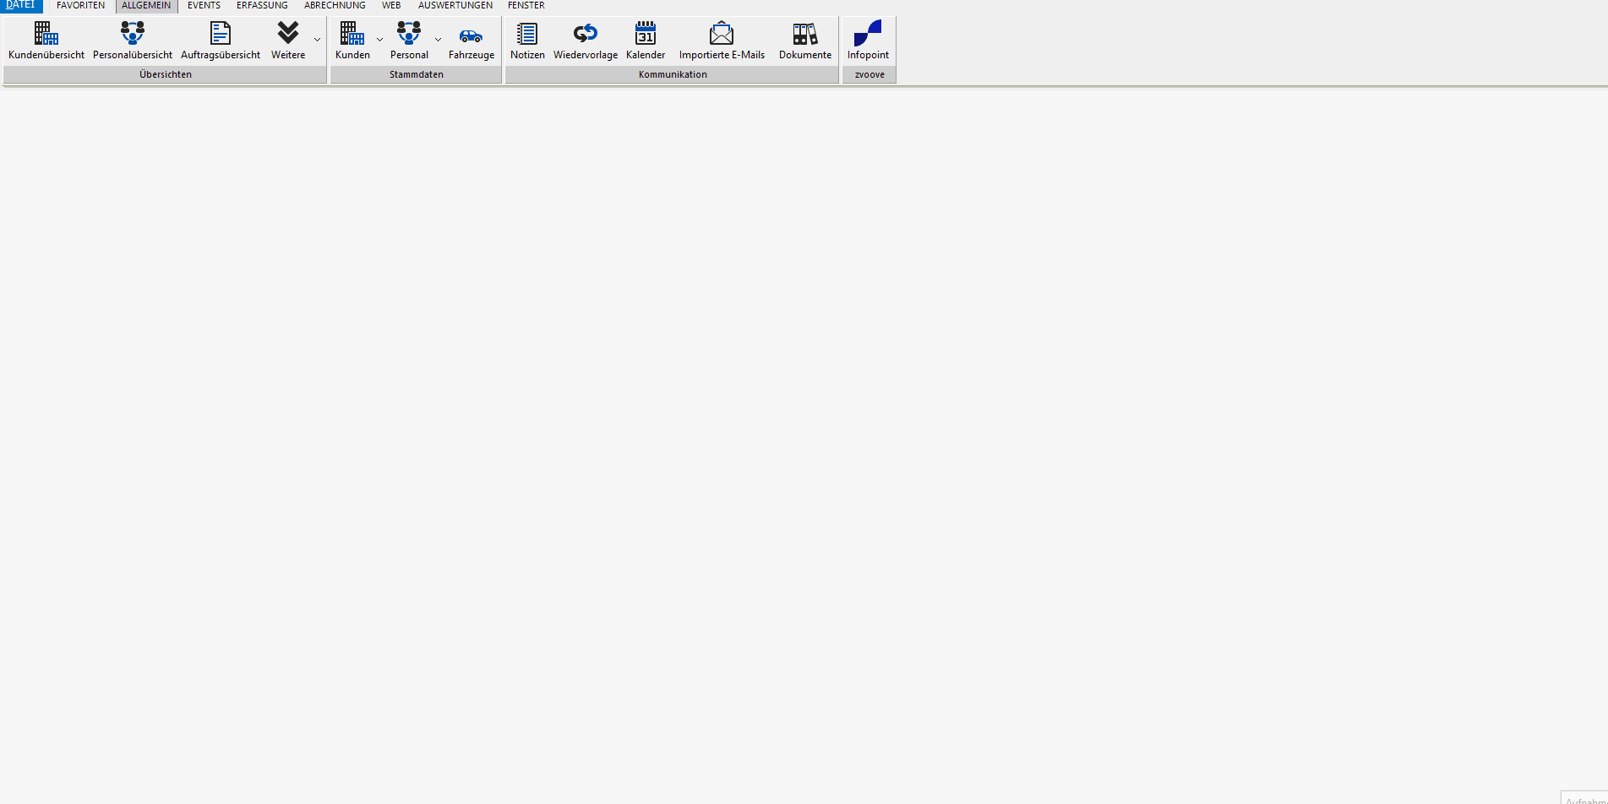
Task: Open Notizen notebook icon
Action: (527, 35)
